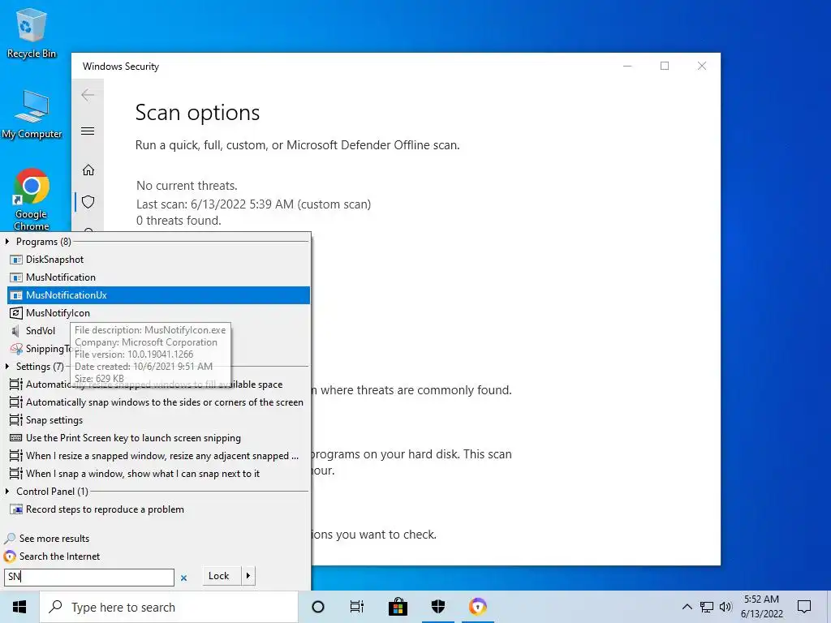Launch Google Chrome desktop shortcut
This screenshot has width=831, height=623.
click(32, 200)
